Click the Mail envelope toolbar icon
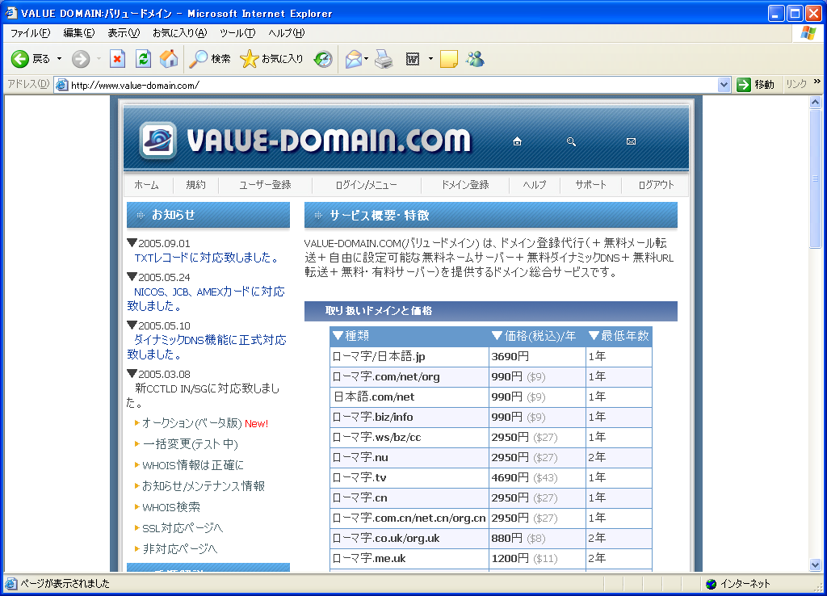Image resolution: width=827 pixels, height=596 pixels. point(354,59)
